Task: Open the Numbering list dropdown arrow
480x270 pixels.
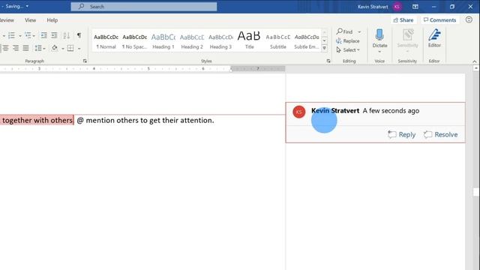Action: (x=20, y=36)
